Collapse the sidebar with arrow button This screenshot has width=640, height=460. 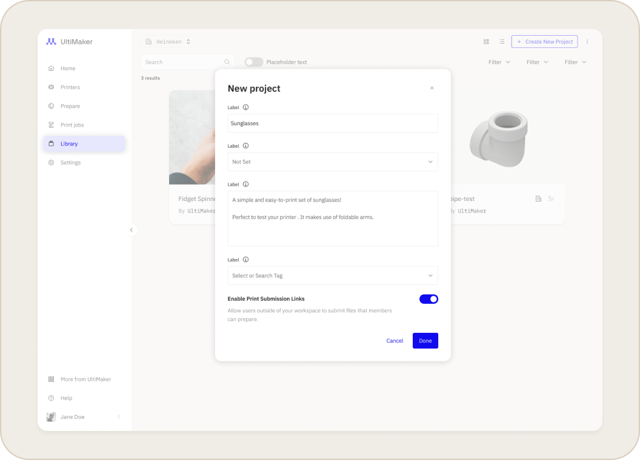point(132,230)
